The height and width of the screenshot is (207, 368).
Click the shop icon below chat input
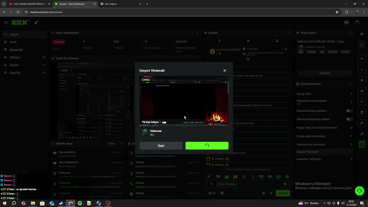[x=222, y=193]
